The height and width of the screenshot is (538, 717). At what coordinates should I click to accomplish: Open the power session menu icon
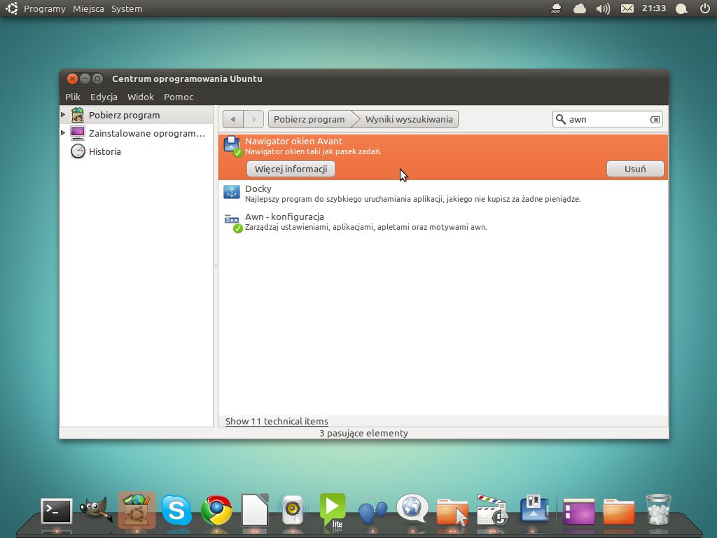(705, 8)
